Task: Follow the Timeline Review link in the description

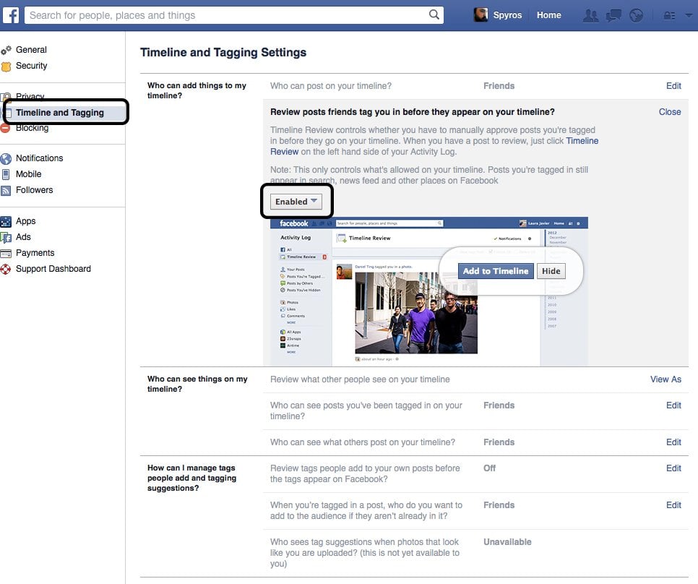Action: (x=582, y=141)
